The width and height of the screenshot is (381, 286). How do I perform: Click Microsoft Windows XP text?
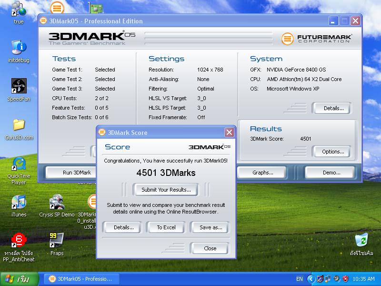[x=293, y=89]
